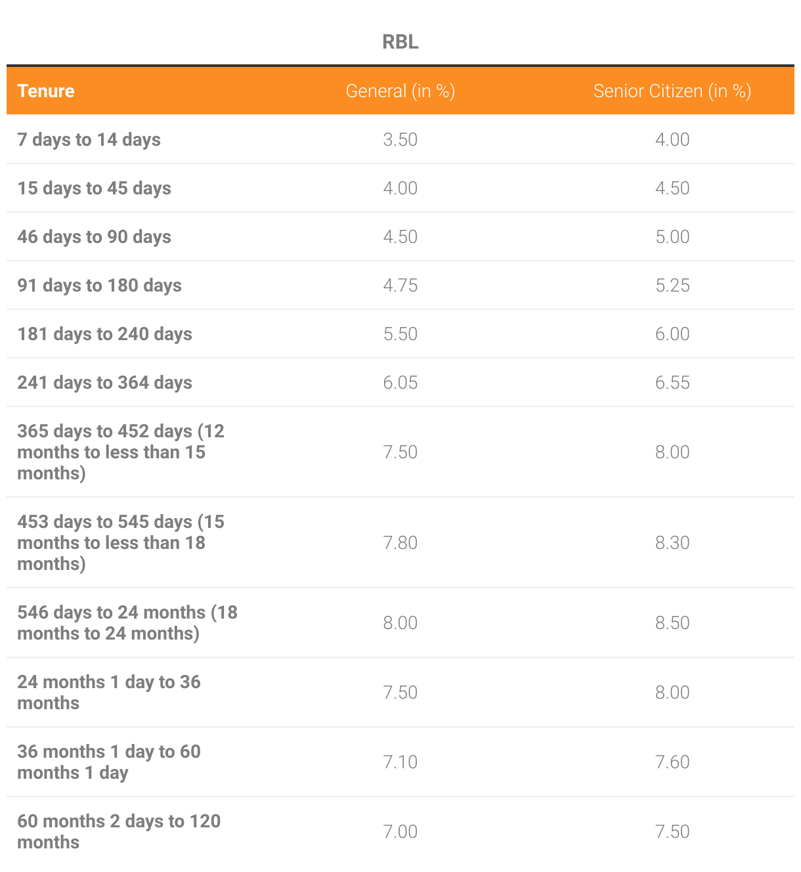Click general rate 3.50
The height and width of the screenshot is (872, 801).
click(401, 139)
